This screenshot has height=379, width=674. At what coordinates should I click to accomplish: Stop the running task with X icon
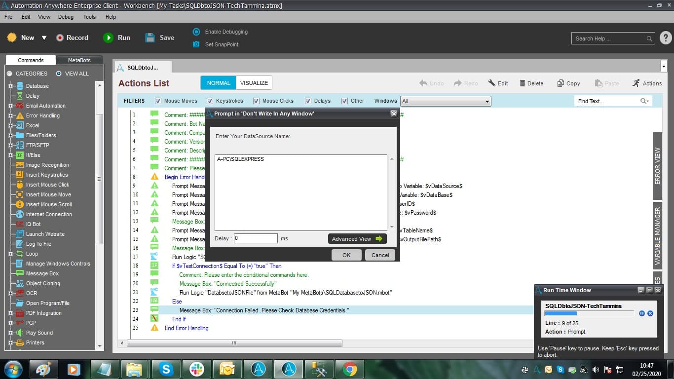[x=650, y=313]
